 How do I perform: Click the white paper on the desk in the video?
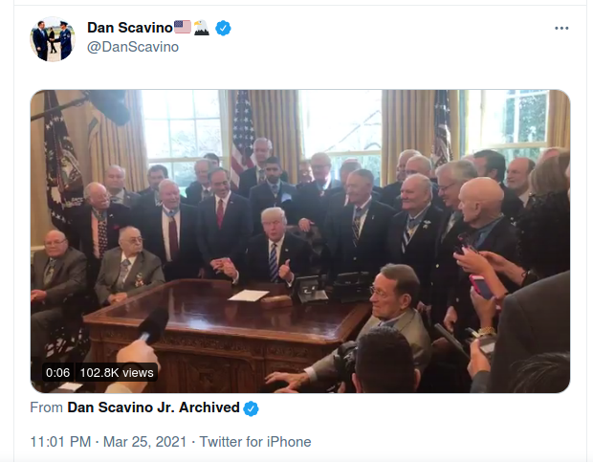point(249,296)
